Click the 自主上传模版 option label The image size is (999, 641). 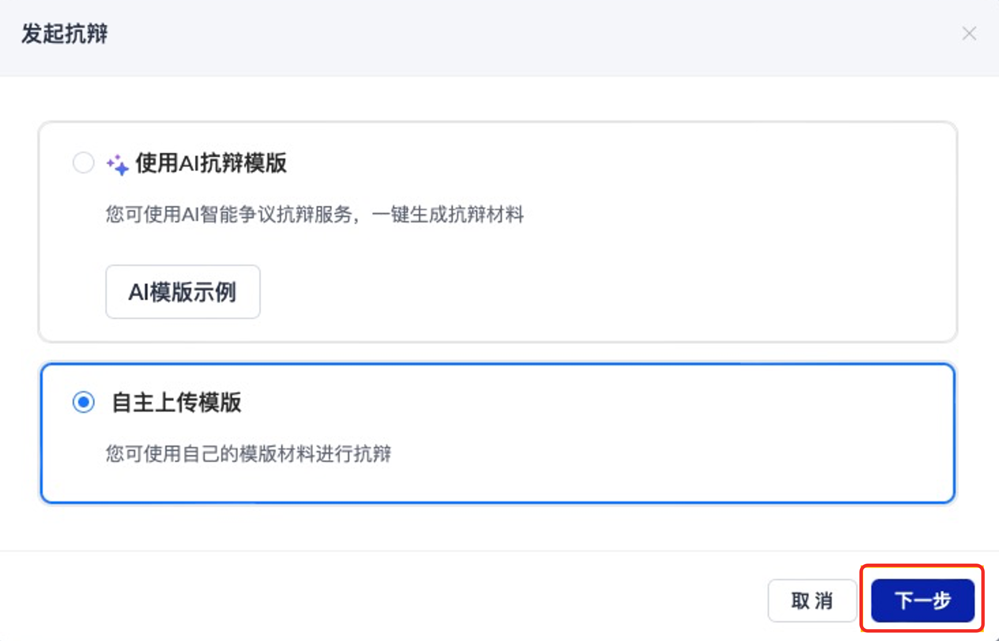coord(177,403)
